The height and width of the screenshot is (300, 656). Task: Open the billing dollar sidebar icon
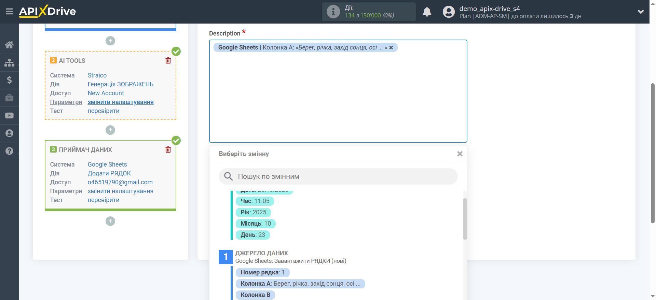(x=9, y=80)
